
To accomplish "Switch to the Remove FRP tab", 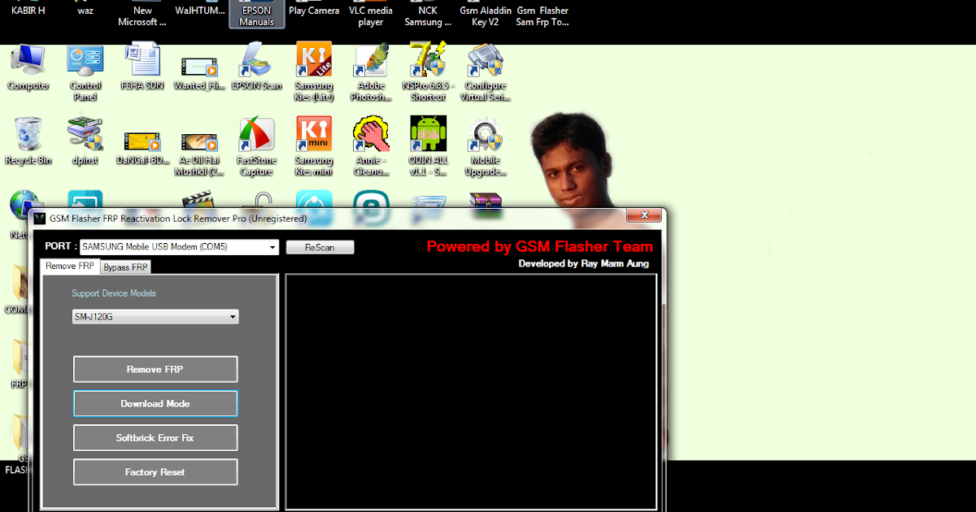I will point(70,266).
